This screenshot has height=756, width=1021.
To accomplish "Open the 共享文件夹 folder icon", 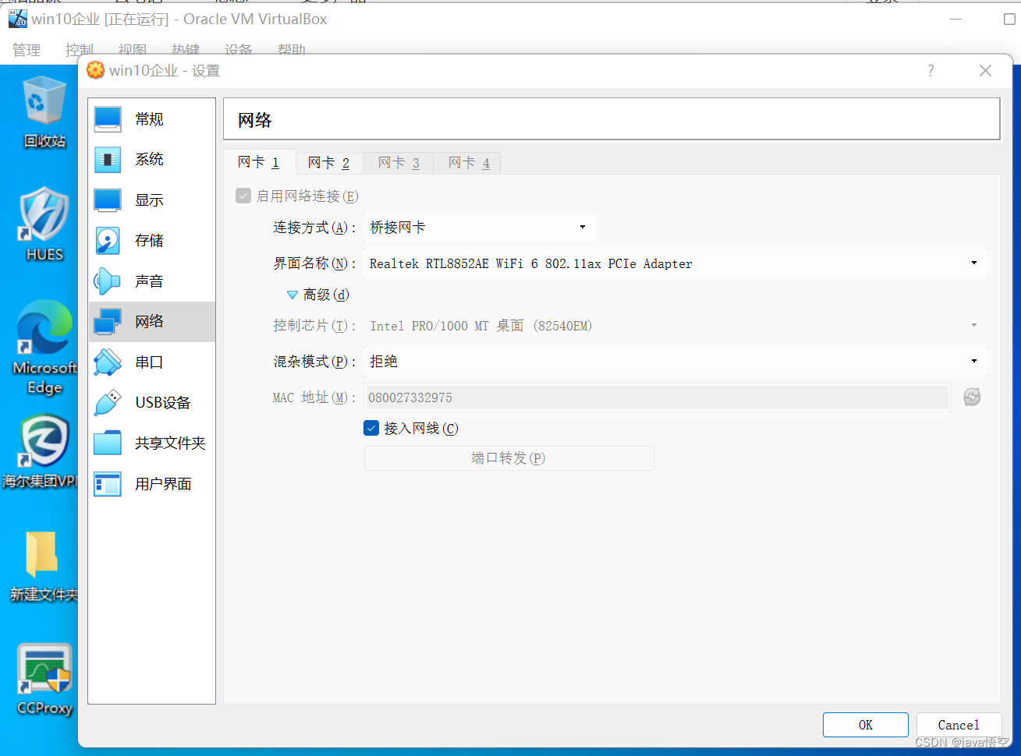I will point(108,443).
